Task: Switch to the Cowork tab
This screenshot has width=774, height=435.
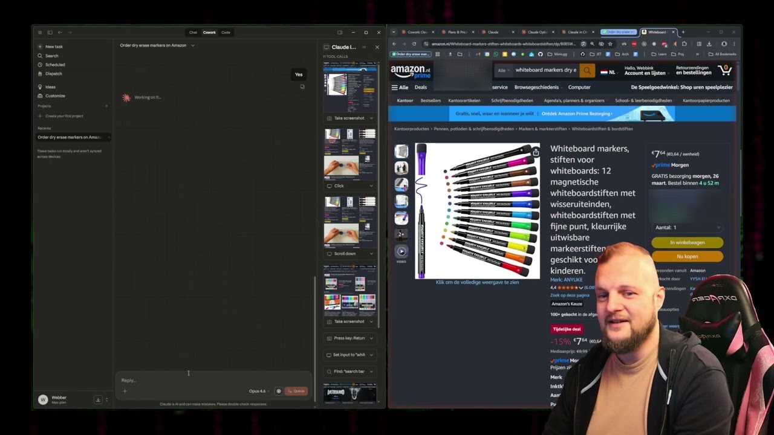Action: click(209, 32)
